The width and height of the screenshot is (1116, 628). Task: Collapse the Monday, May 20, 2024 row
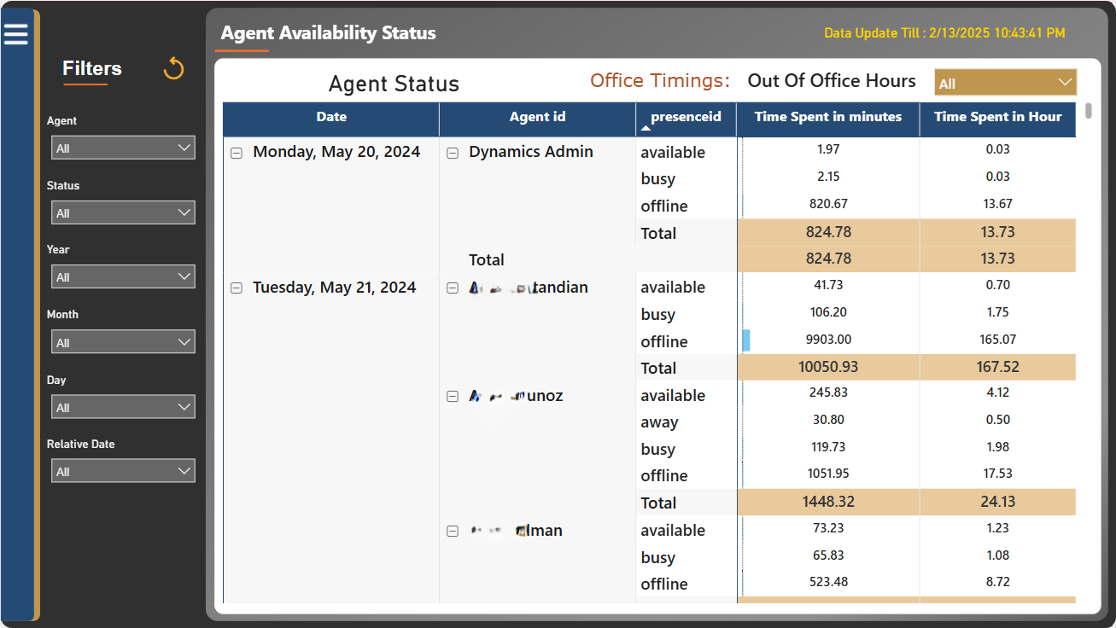click(x=237, y=153)
